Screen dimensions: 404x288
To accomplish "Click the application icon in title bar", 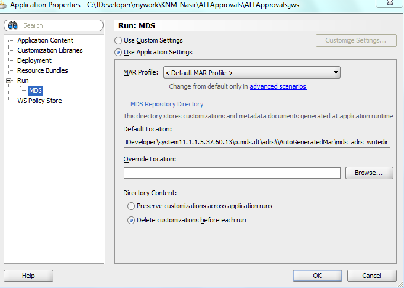I will pos(3,5).
